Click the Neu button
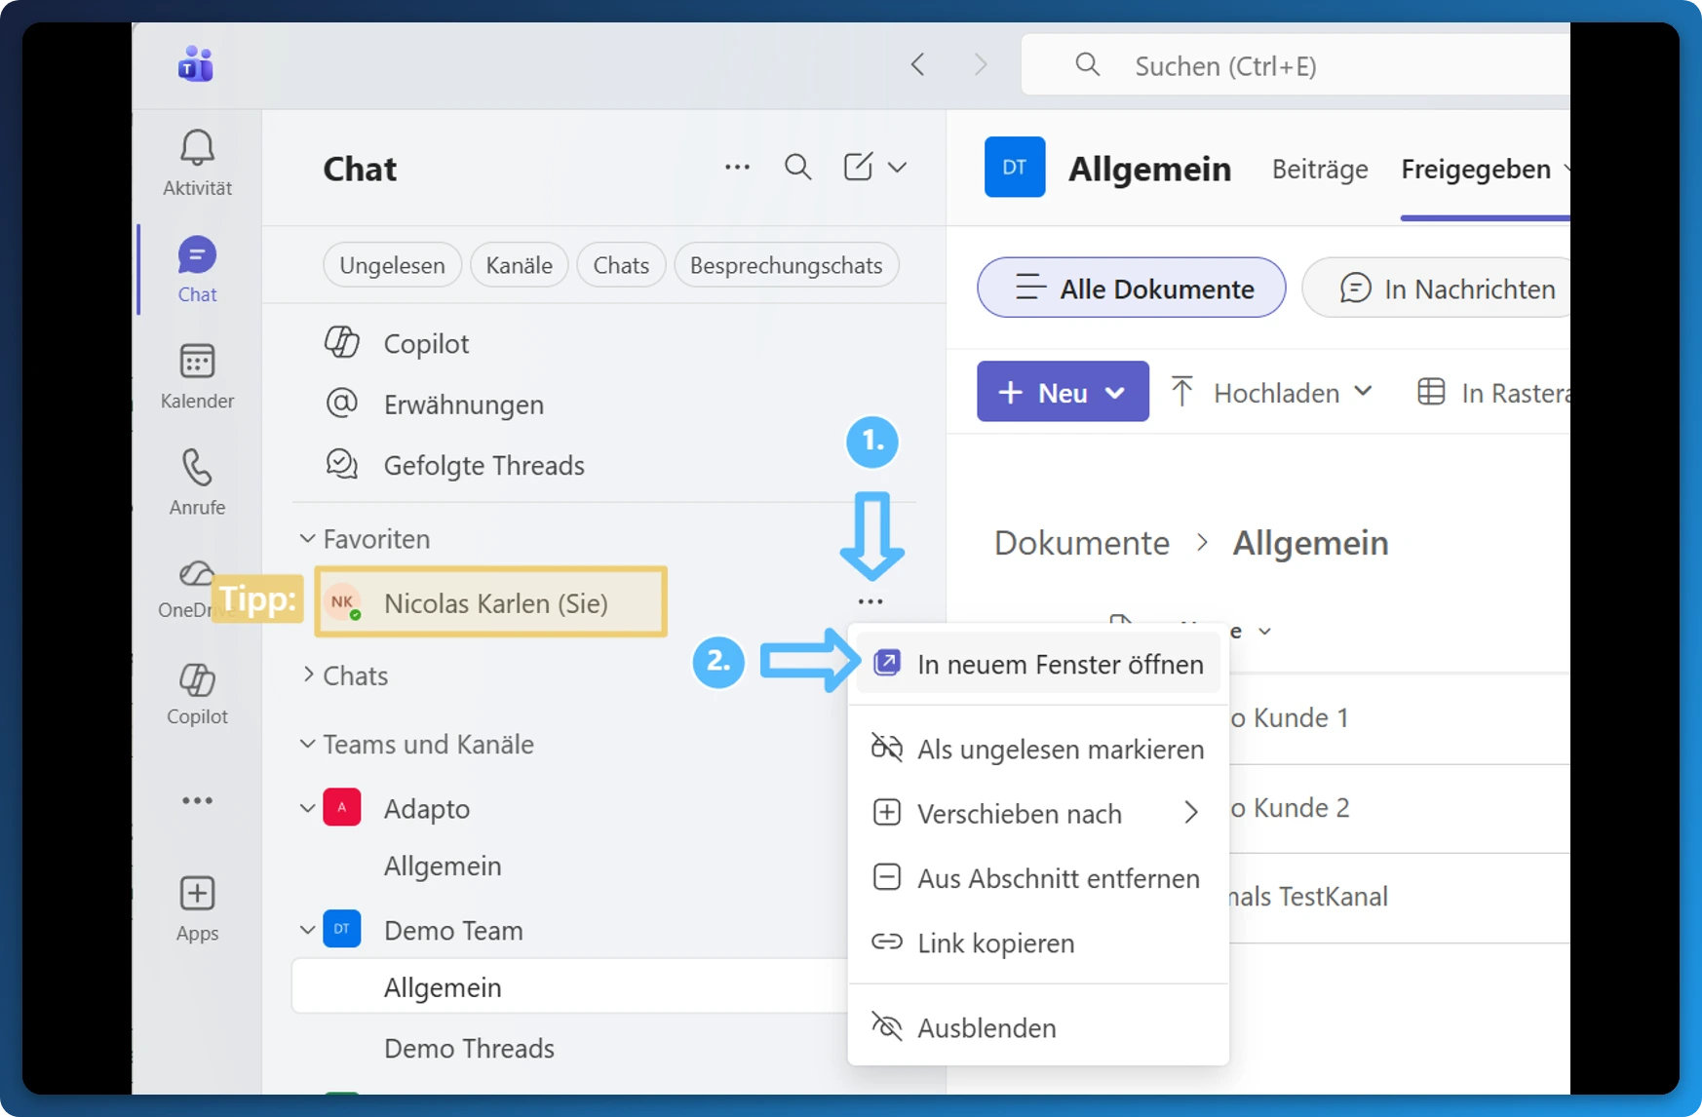 coord(1062,391)
